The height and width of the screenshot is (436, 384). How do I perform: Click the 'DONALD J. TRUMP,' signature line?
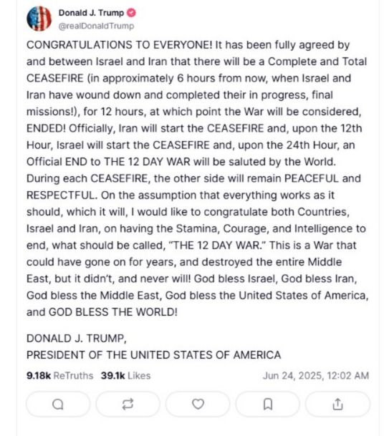tap(77, 339)
